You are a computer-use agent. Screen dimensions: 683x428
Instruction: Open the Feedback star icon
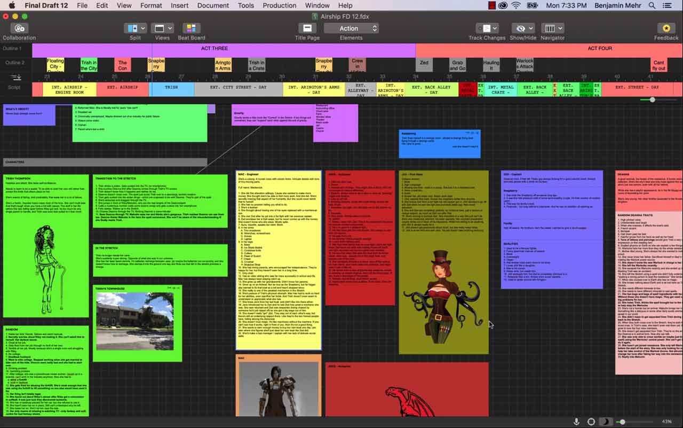coord(666,28)
